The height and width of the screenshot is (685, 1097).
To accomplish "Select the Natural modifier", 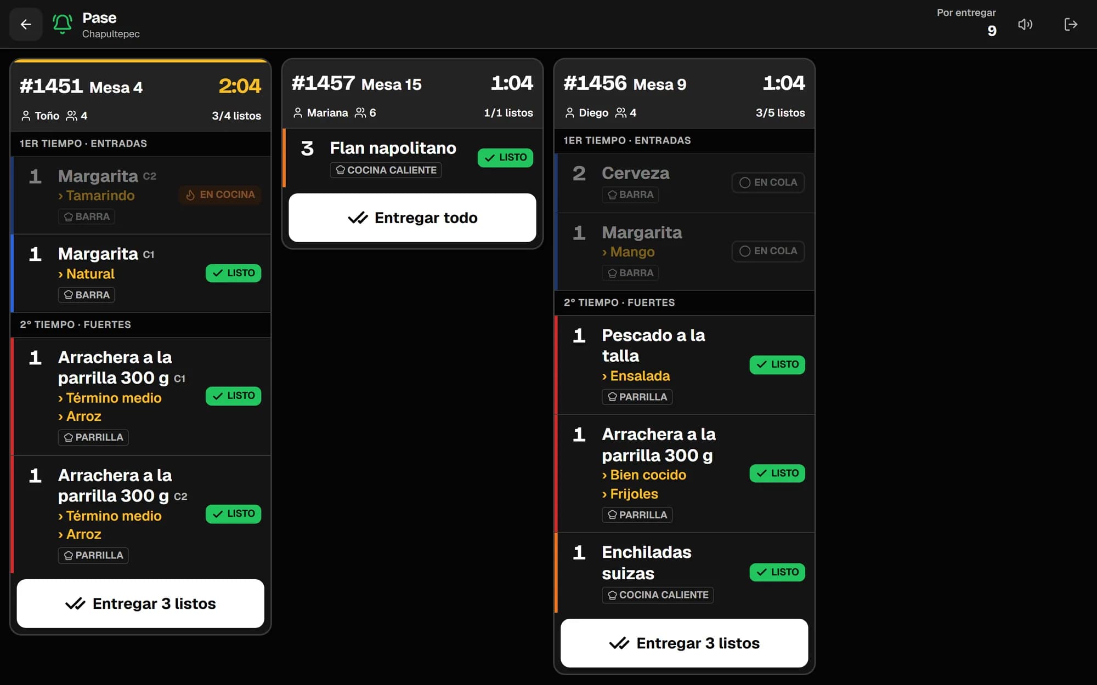I will click(x=87, y=274).
